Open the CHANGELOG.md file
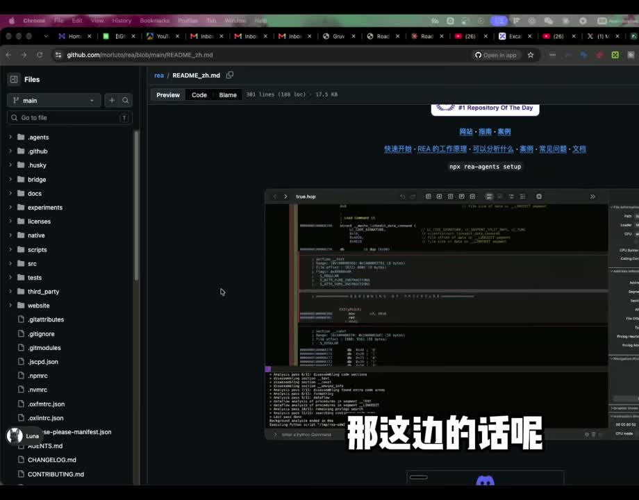Screen dimensions: 639x500 (52, 460)
